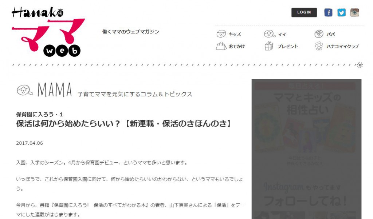Open the 保活は何から始めたらいい article title
Screen dimensions: 373x219
[x=124, y=124]
